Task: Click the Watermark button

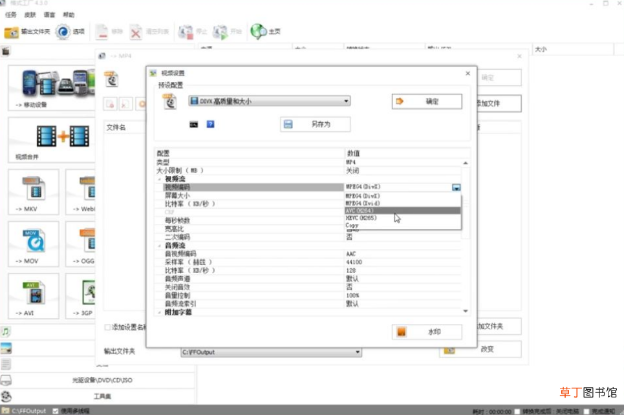Action: [x=427, y=332]
